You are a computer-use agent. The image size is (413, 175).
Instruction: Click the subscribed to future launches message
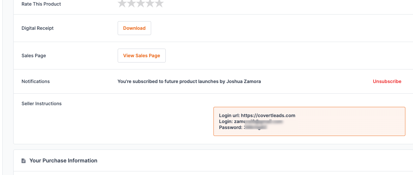point(189,81)
